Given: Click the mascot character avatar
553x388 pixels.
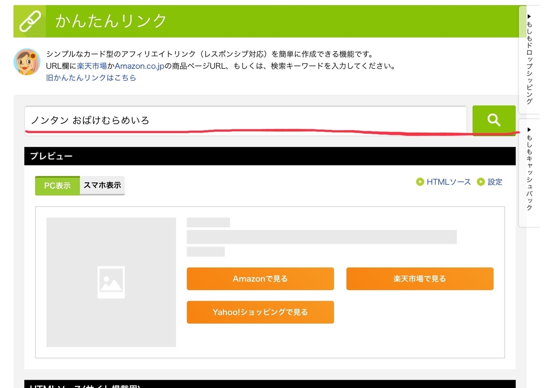Looking at the screenshot, I should pyautogui.click(x=27, y=62).
